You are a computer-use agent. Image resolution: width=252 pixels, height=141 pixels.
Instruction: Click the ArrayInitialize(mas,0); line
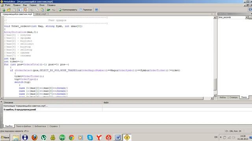click(x=21, y=32)
